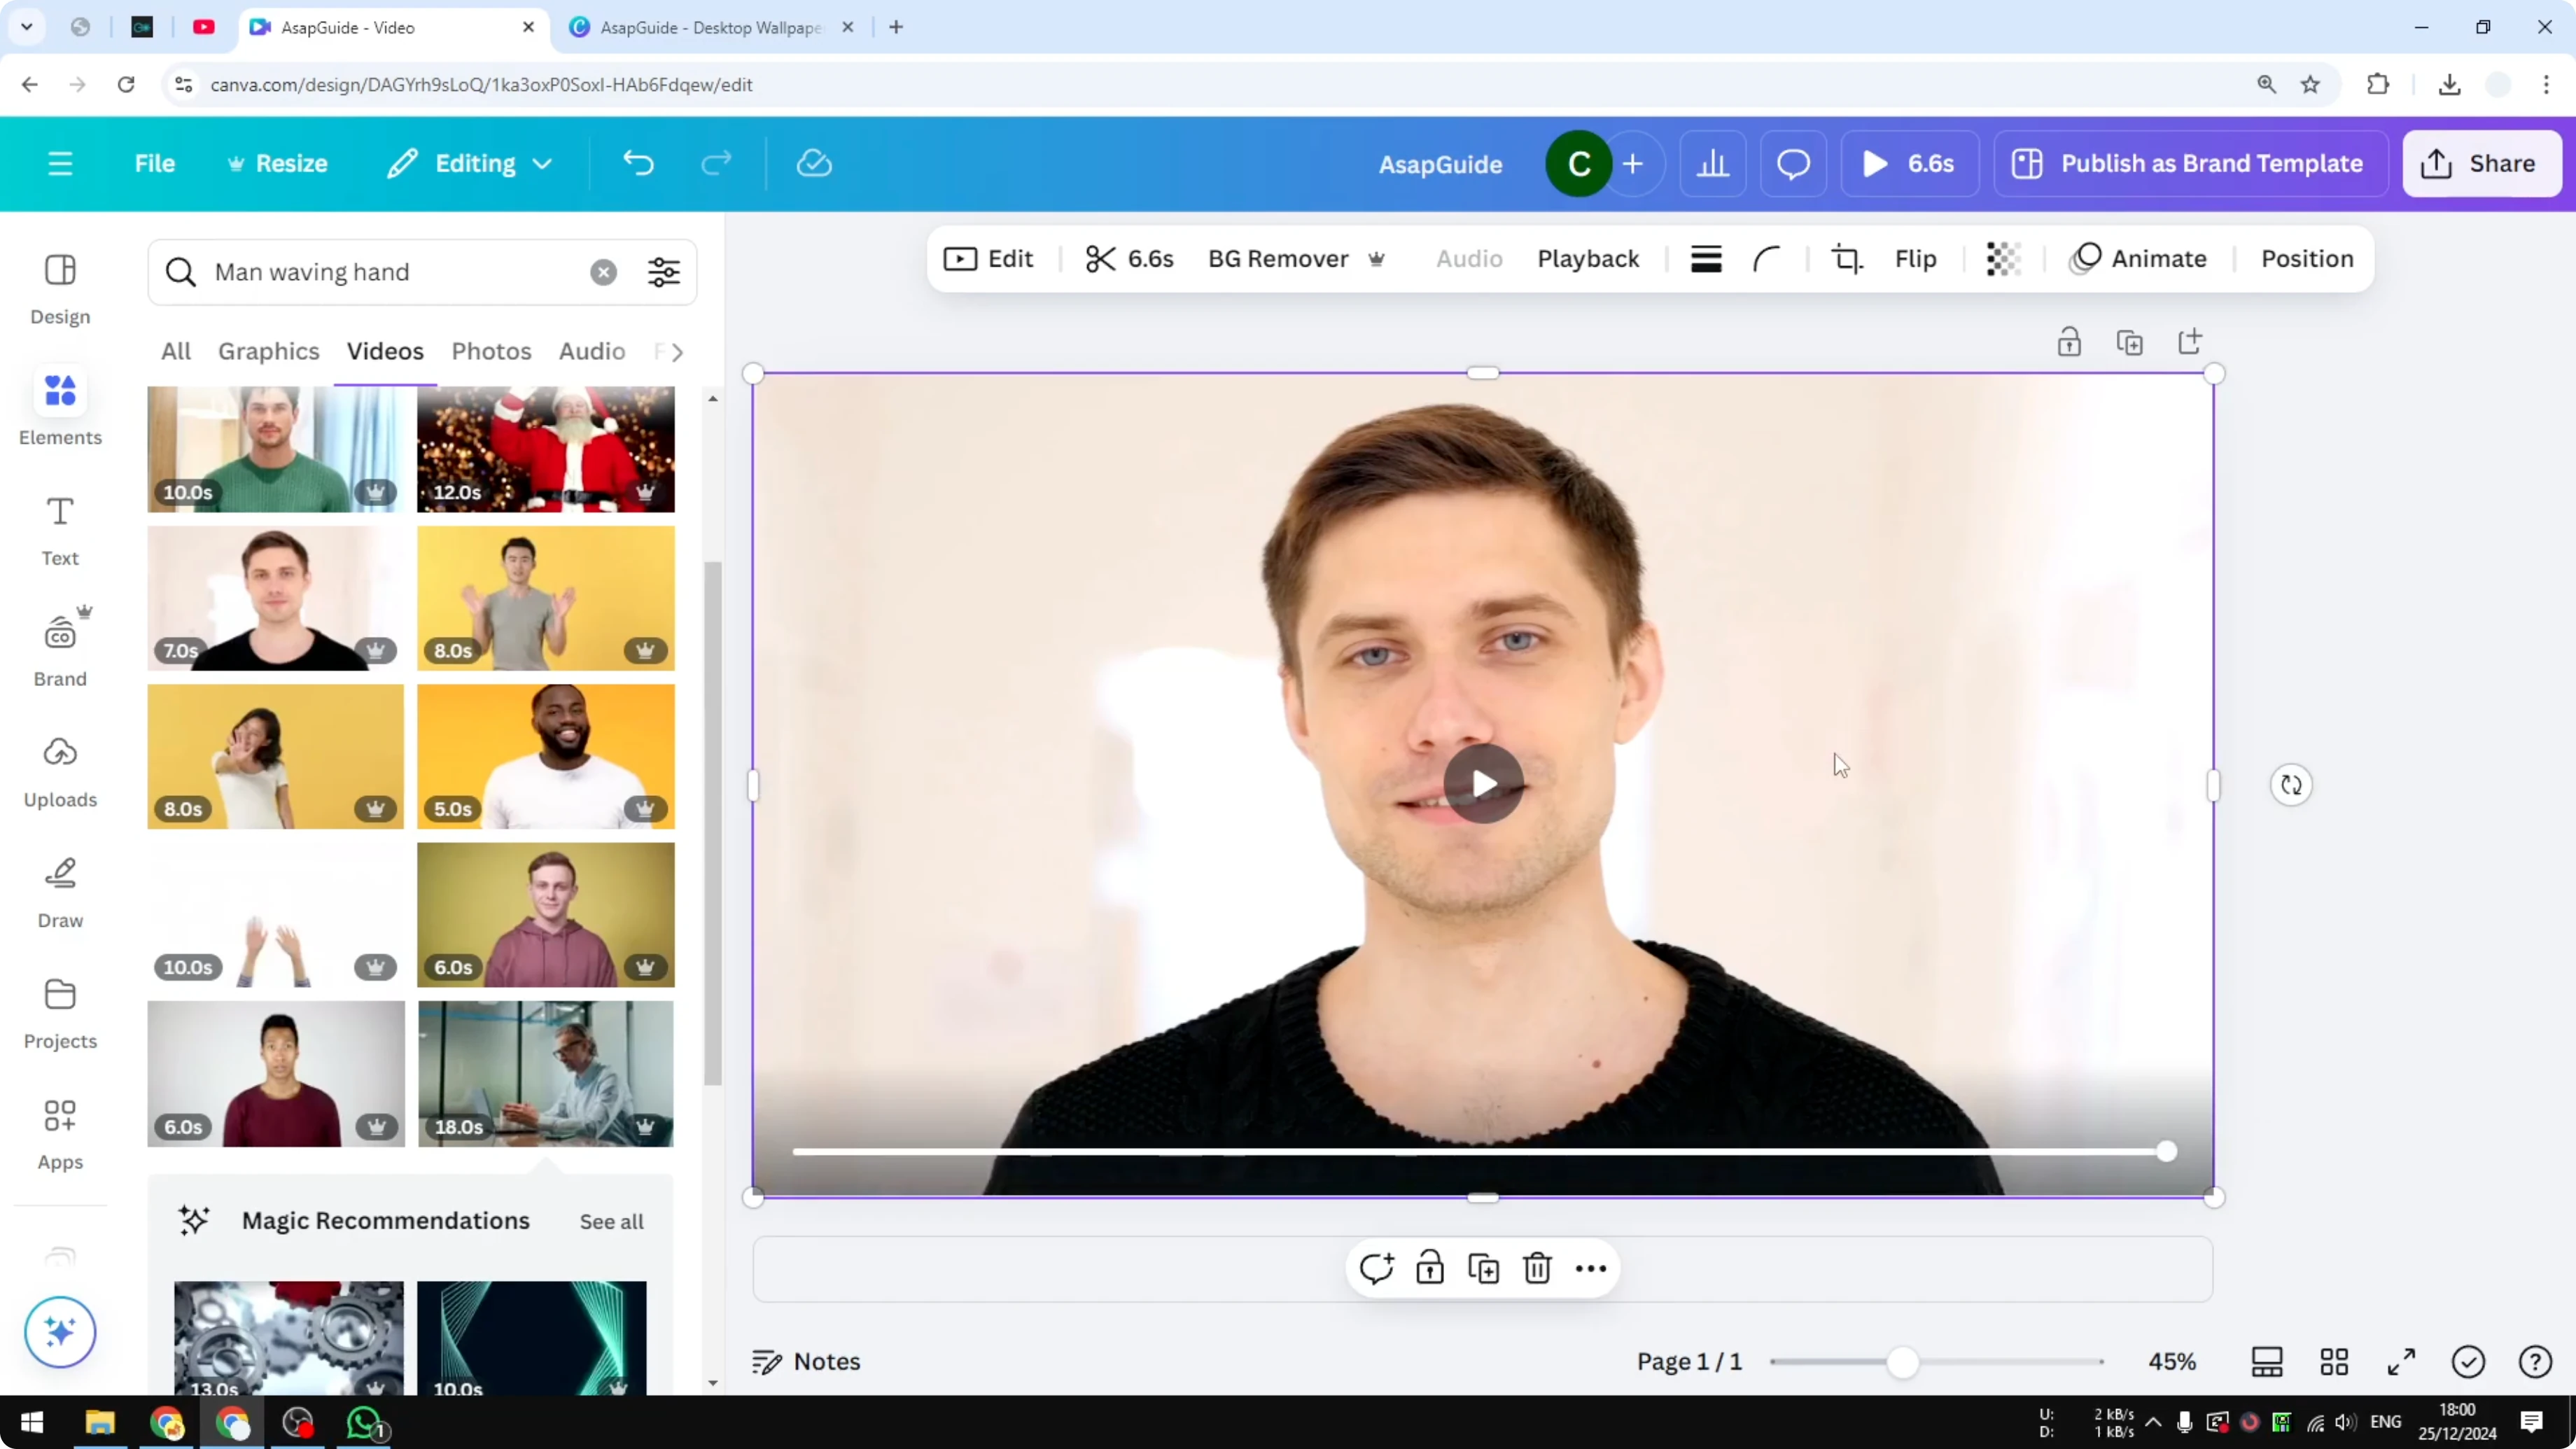Expand more media tabs with the chevron
Screen dimensions: 2576x1449
676,352
